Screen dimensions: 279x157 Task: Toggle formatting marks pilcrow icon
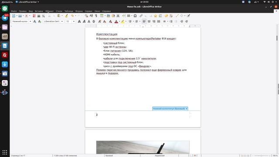point(96,16)
